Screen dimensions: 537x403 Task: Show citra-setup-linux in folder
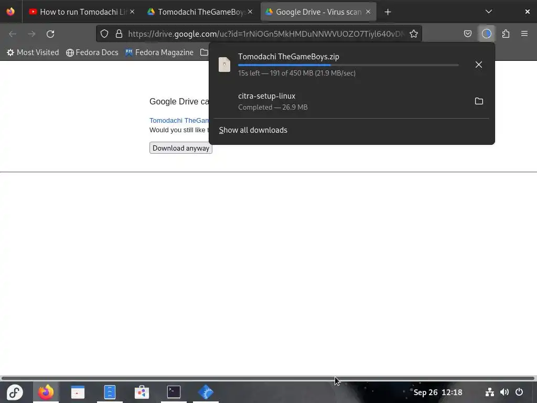pyautogui.click(x=479, y=101)
